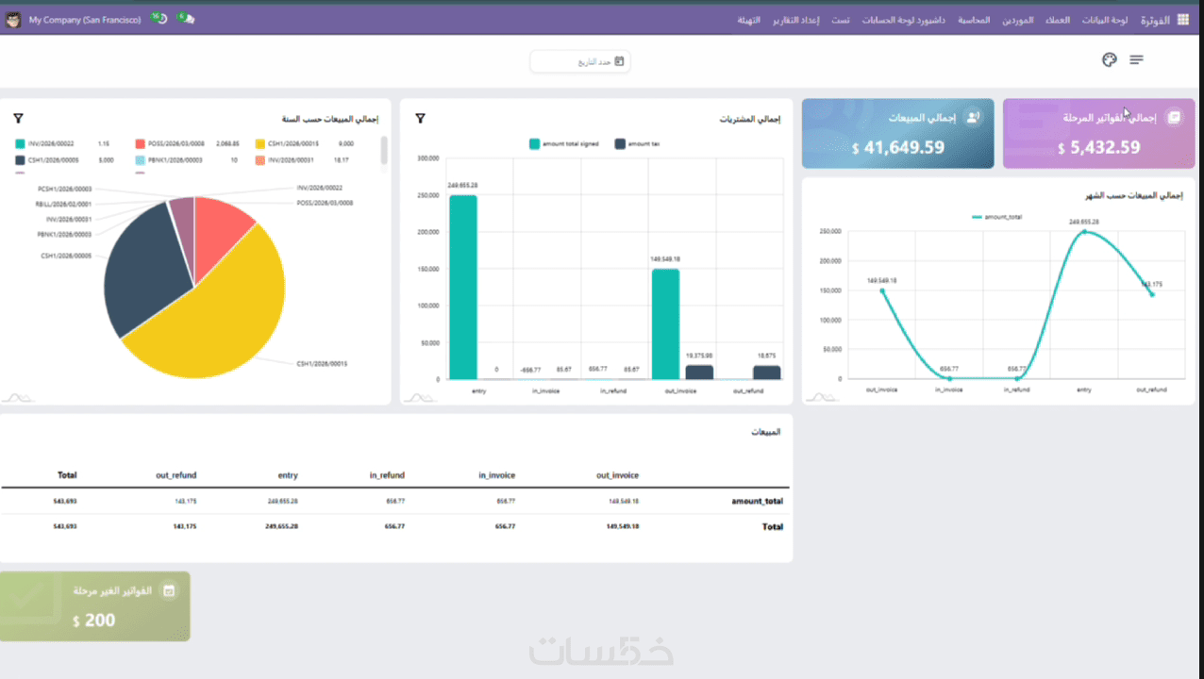Screen dimensions: 1204x679
Task: Click the posted invoices 5,432.59 tile
Action: coord(1098,134)
